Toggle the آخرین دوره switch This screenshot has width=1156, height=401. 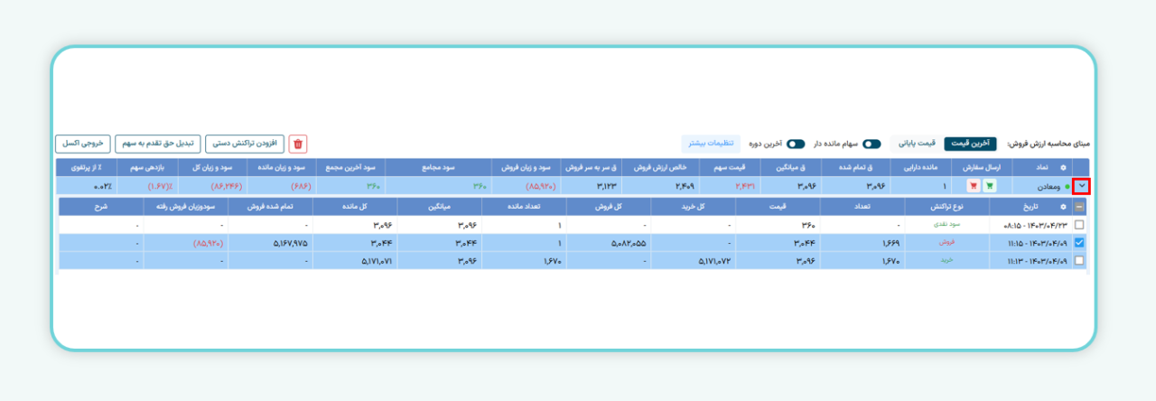(x=796, y=144)
